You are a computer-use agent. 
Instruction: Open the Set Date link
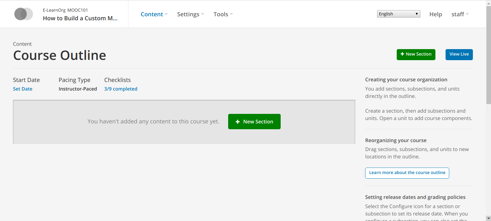pos(23,89)
